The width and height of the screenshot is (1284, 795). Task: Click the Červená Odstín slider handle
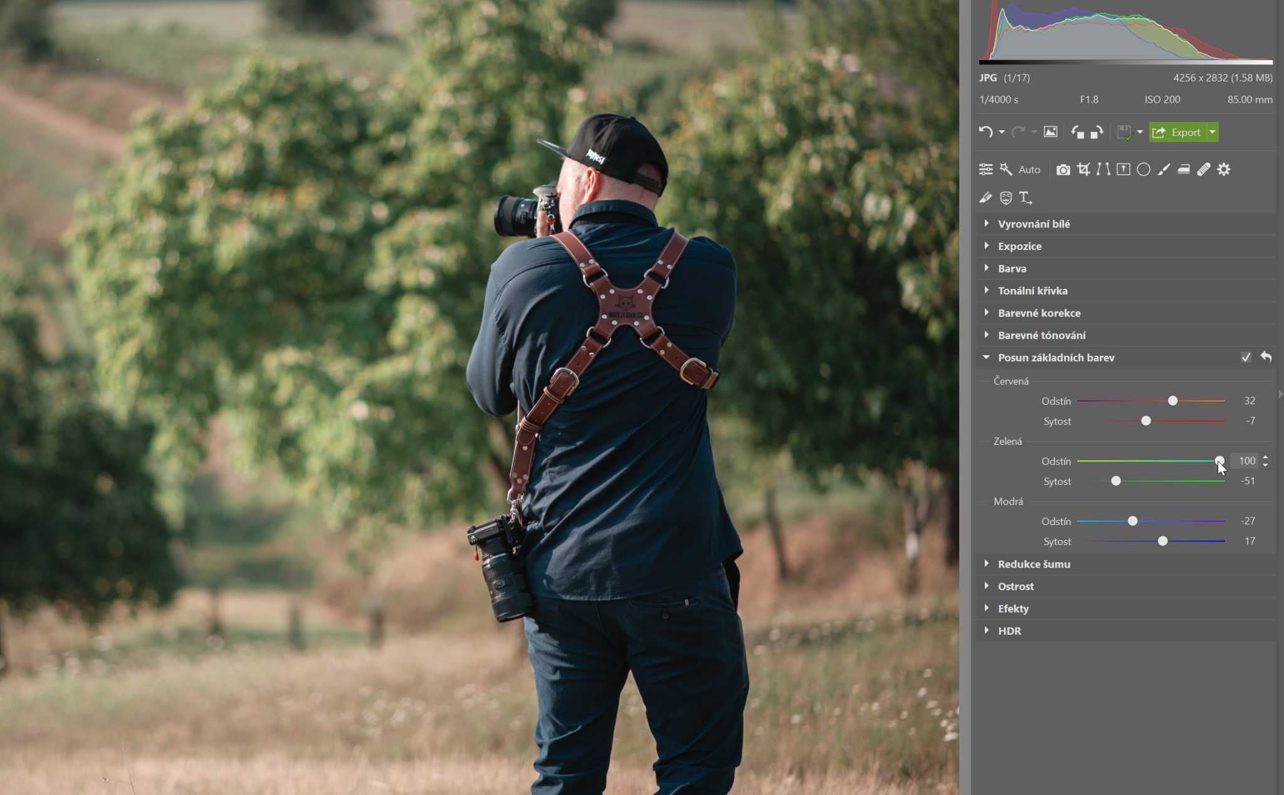pos(1172,401)
